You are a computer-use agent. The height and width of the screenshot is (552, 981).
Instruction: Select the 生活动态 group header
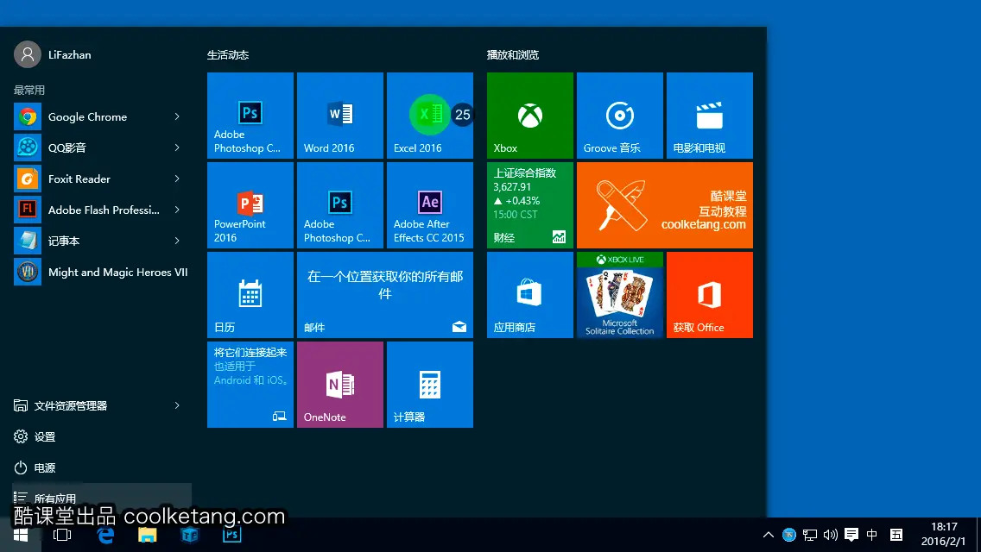click(228, 55)
